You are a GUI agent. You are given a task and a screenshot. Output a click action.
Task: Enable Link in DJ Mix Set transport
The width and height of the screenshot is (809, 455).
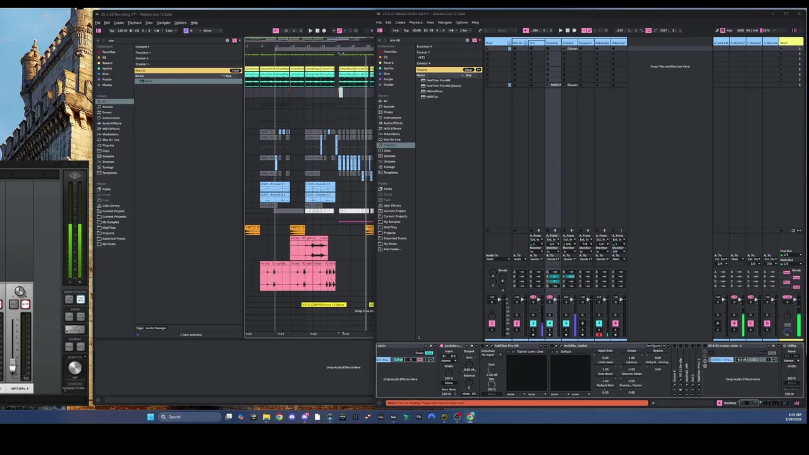click(x=396, y=30)
